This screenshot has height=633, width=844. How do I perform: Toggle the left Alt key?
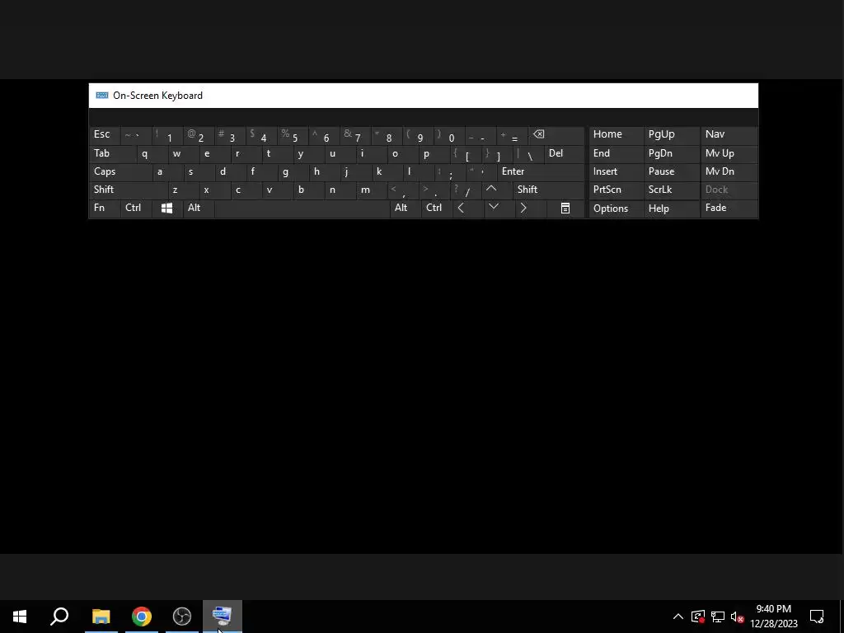199,209
